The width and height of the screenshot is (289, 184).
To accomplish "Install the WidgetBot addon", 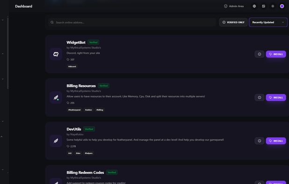I will pos(276,54).
